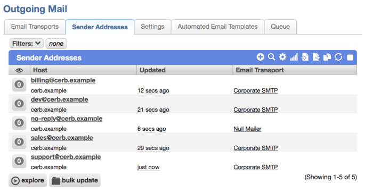The image size is (365, 192).
Task: Expand the Filters dropdown
Action: [x=26, y=44]
